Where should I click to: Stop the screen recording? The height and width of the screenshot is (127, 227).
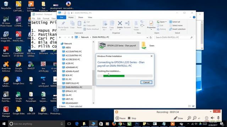(x=132, y=118)
